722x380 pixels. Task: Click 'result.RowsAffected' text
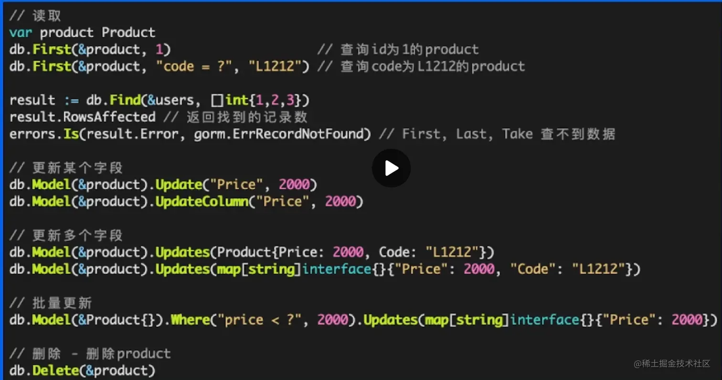click(x=82, y=117)
